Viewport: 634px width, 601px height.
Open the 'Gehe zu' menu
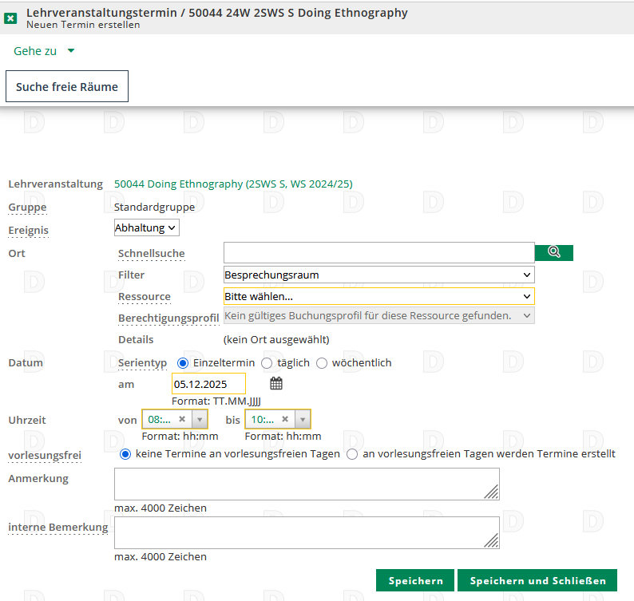pyautogui.click(x=44, y=50)
